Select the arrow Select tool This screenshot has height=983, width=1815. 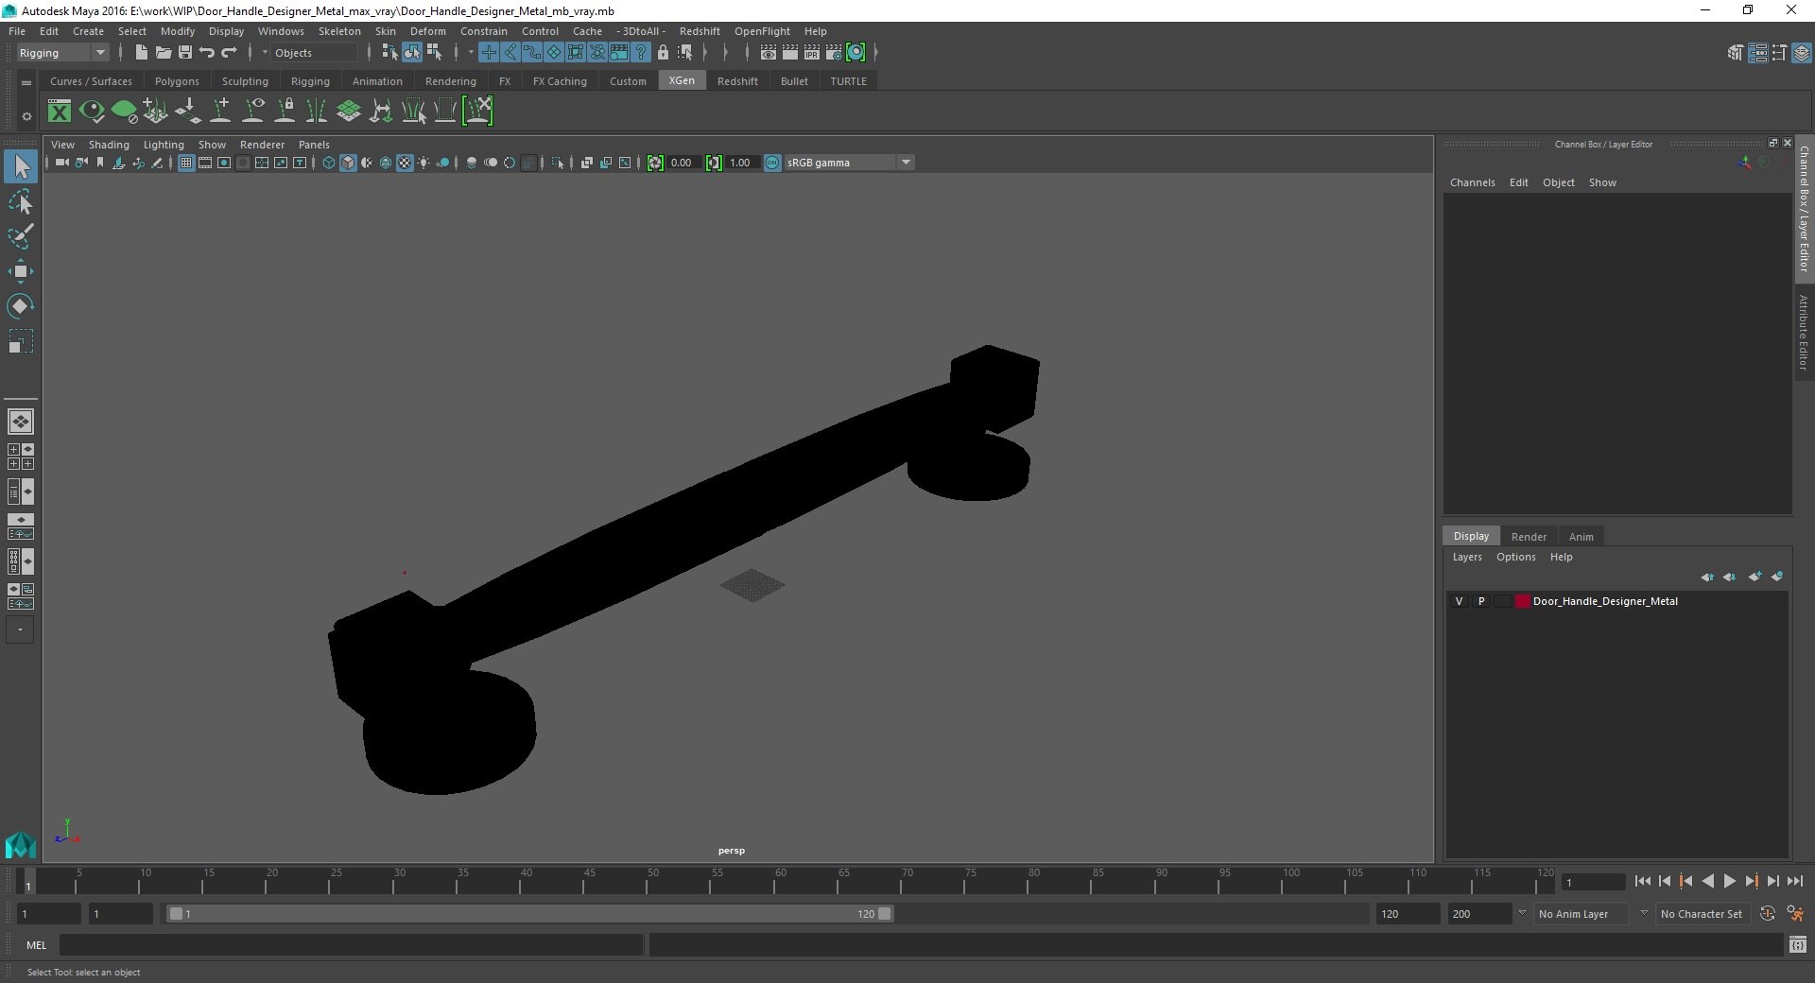click(x=21, y=167)
